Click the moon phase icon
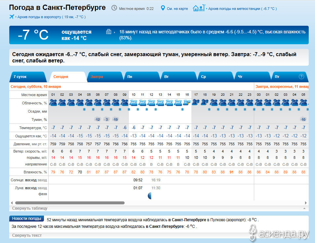This screenshot has height=243, width=315. [149, 196]
